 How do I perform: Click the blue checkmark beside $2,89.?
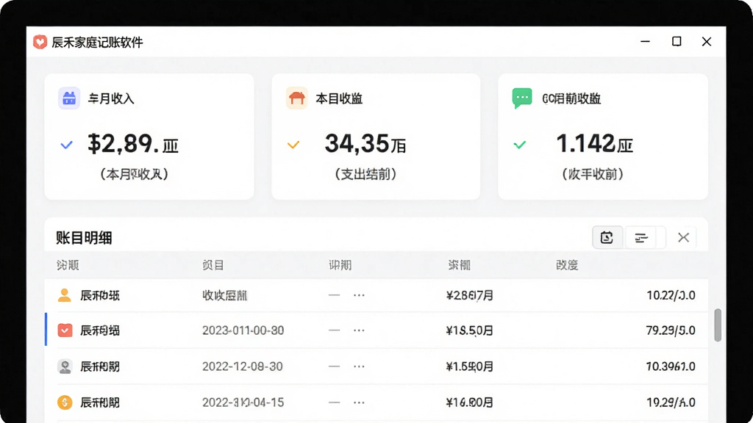pos(67,145)
